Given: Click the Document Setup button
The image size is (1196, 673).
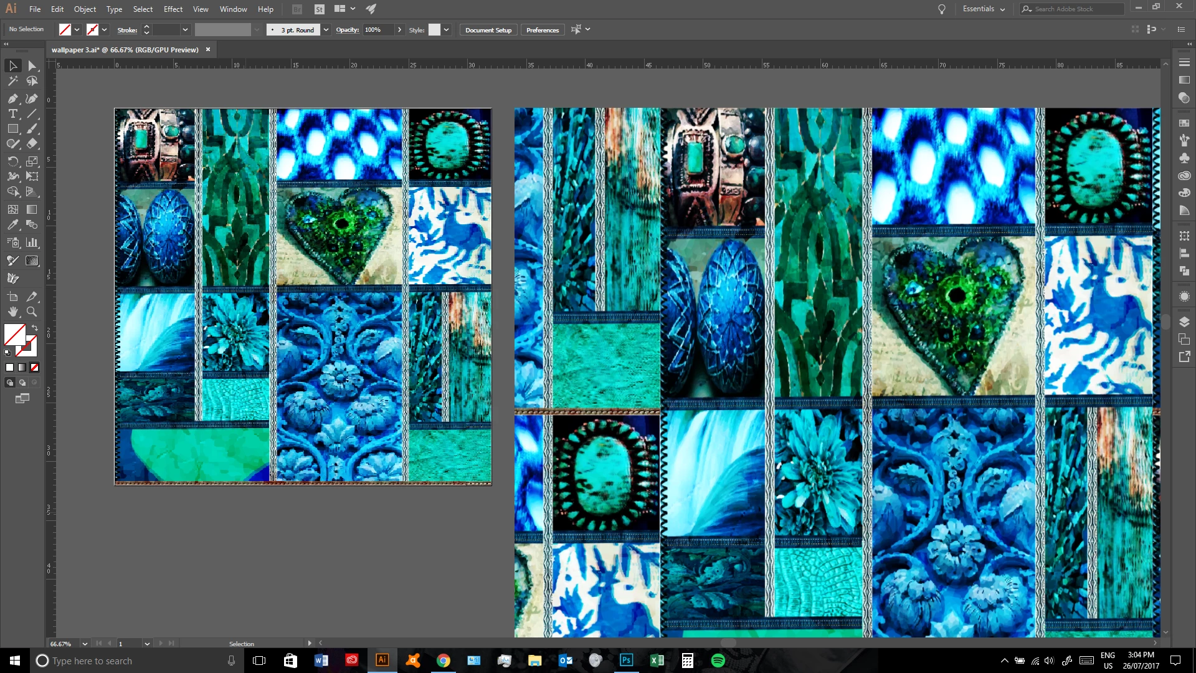Looking at the screenshot, I should pyautogui.click(x=488, y=30).
